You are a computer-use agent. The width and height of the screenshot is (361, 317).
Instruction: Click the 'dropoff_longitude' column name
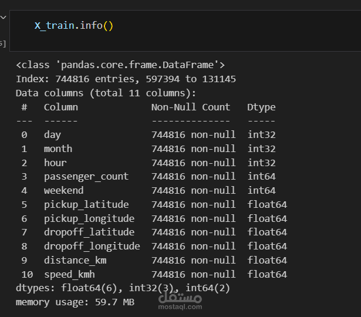[92, 246]
